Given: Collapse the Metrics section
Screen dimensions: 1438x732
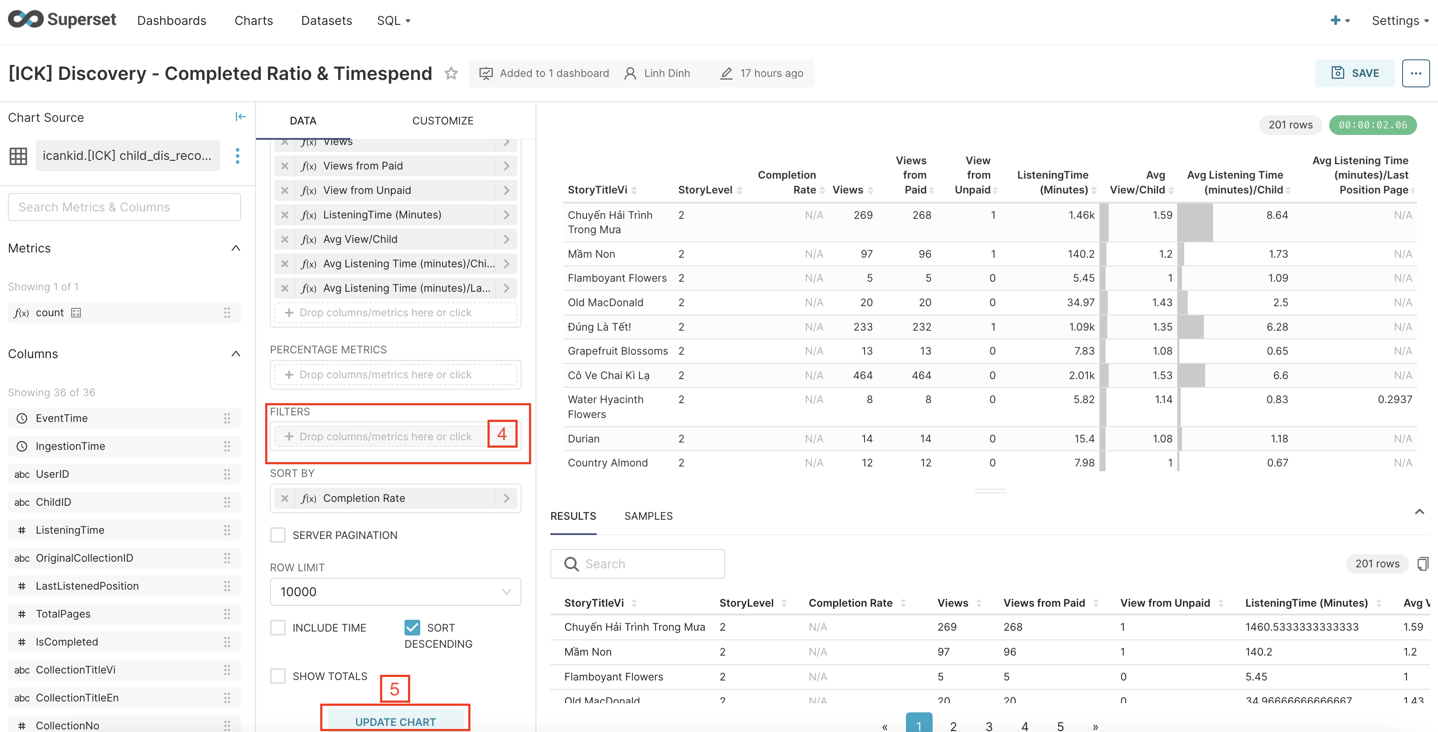Looking at the screenshot, I should coord(235,249).
